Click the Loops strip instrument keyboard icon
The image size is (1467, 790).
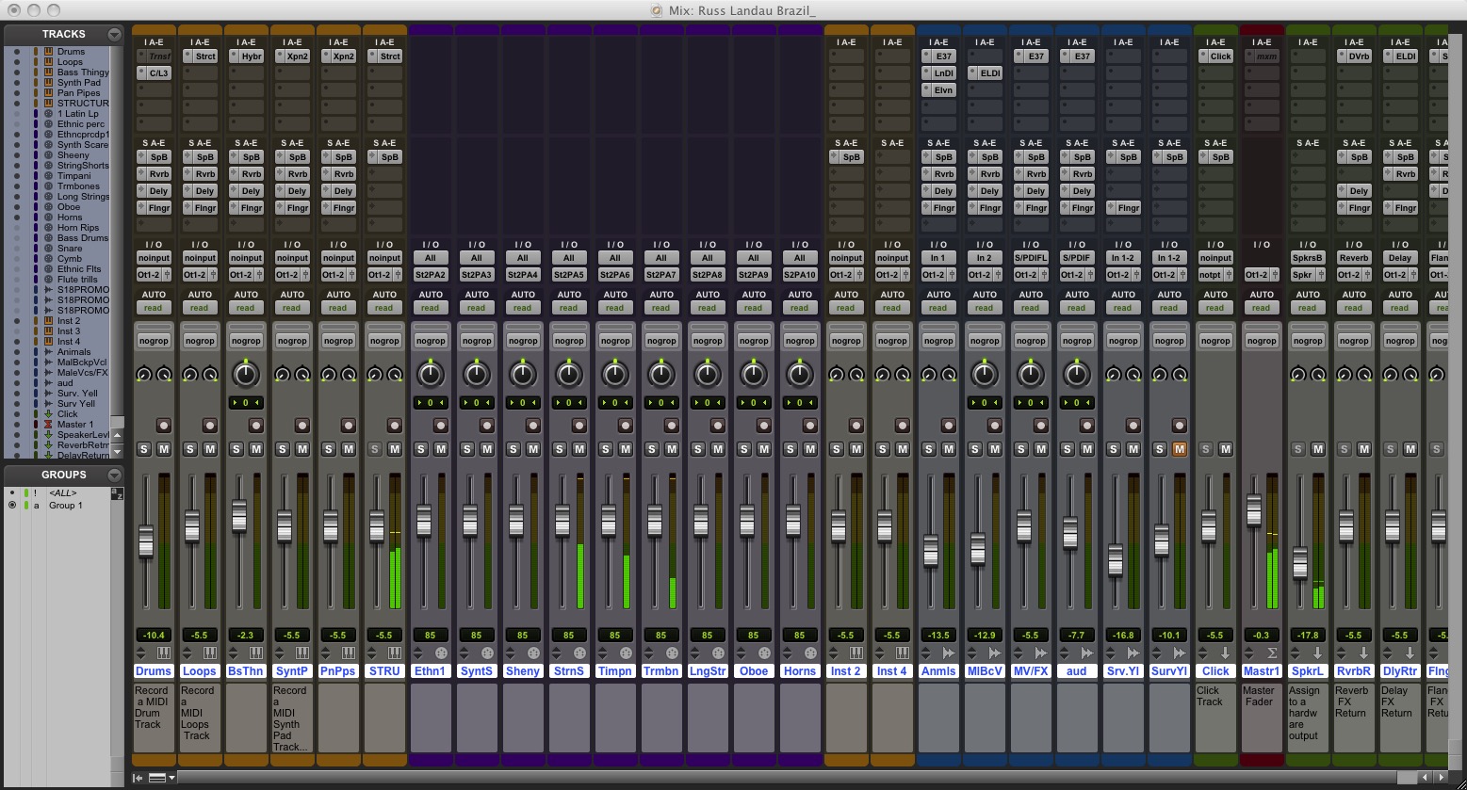[209, 653]
